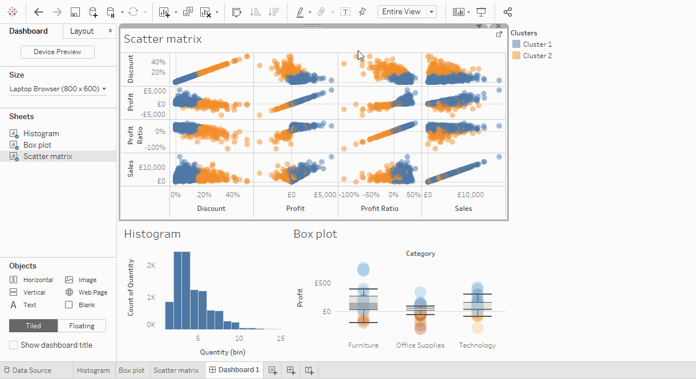Switch to Floating layout mode
The width and height of the screenshot is (696, 379).
(82, 326)
